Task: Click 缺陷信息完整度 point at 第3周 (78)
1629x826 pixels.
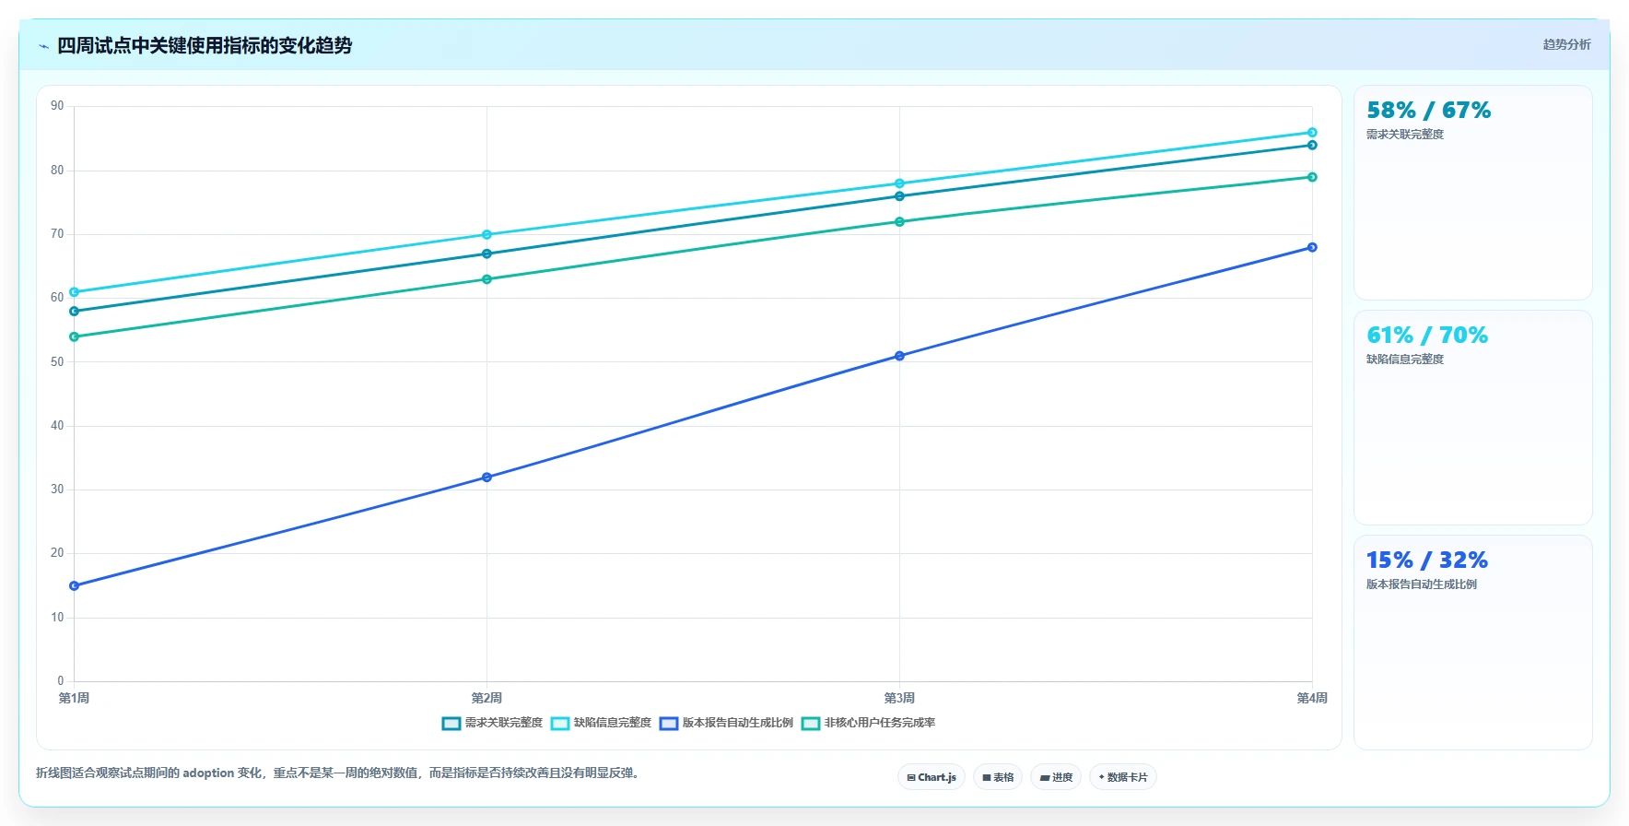Action: pos(899,183)
